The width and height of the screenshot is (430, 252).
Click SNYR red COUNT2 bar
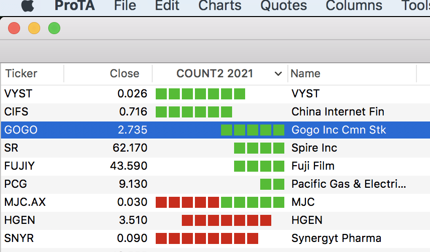[x=207, y=238]
